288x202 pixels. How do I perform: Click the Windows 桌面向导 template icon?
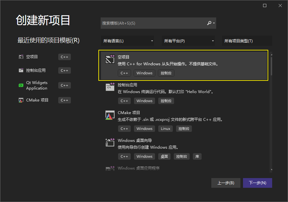point(110,143)
